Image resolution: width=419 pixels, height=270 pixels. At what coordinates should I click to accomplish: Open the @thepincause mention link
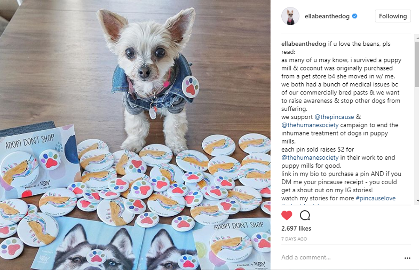[334, 117]
